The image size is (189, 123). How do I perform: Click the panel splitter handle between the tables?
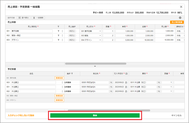(x=95, y=66)
